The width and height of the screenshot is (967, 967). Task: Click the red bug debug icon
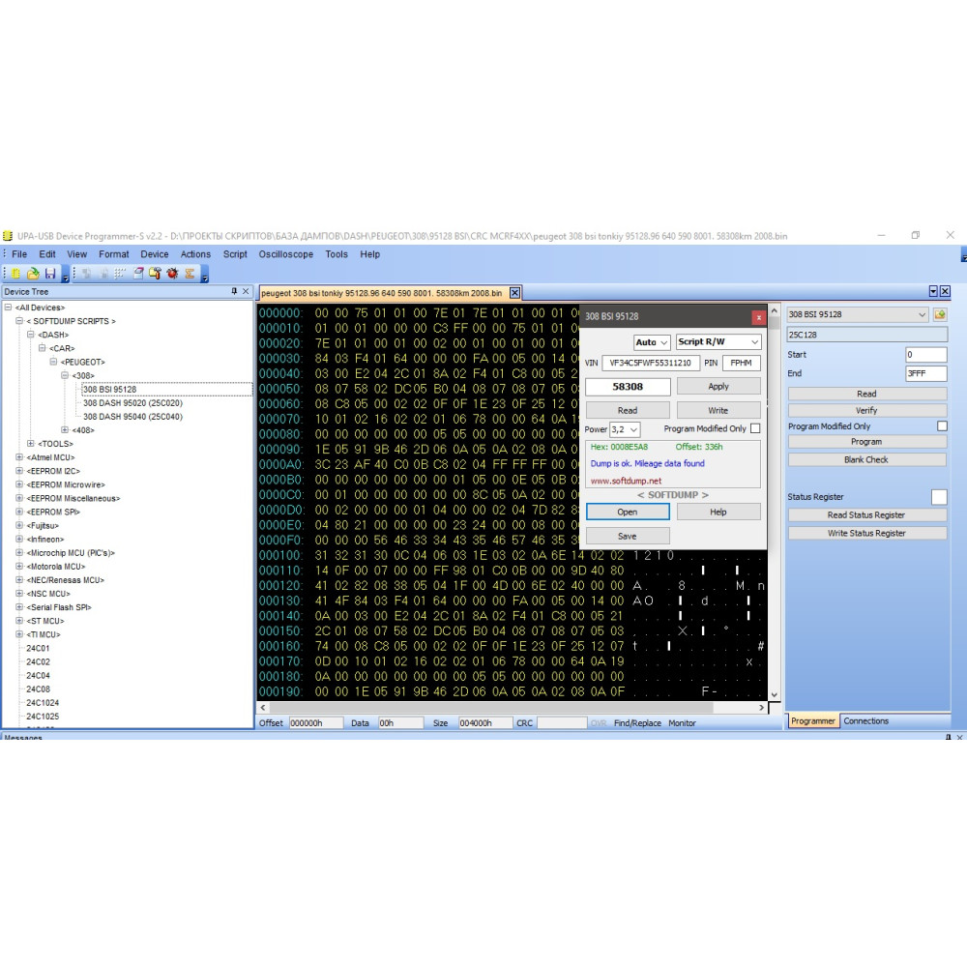click(x=172, y=274)
